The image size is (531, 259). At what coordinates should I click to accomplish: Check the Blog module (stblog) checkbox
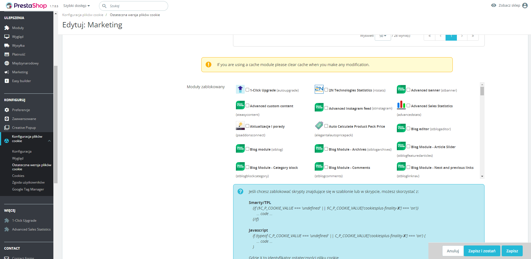click(x=248, y=149)
